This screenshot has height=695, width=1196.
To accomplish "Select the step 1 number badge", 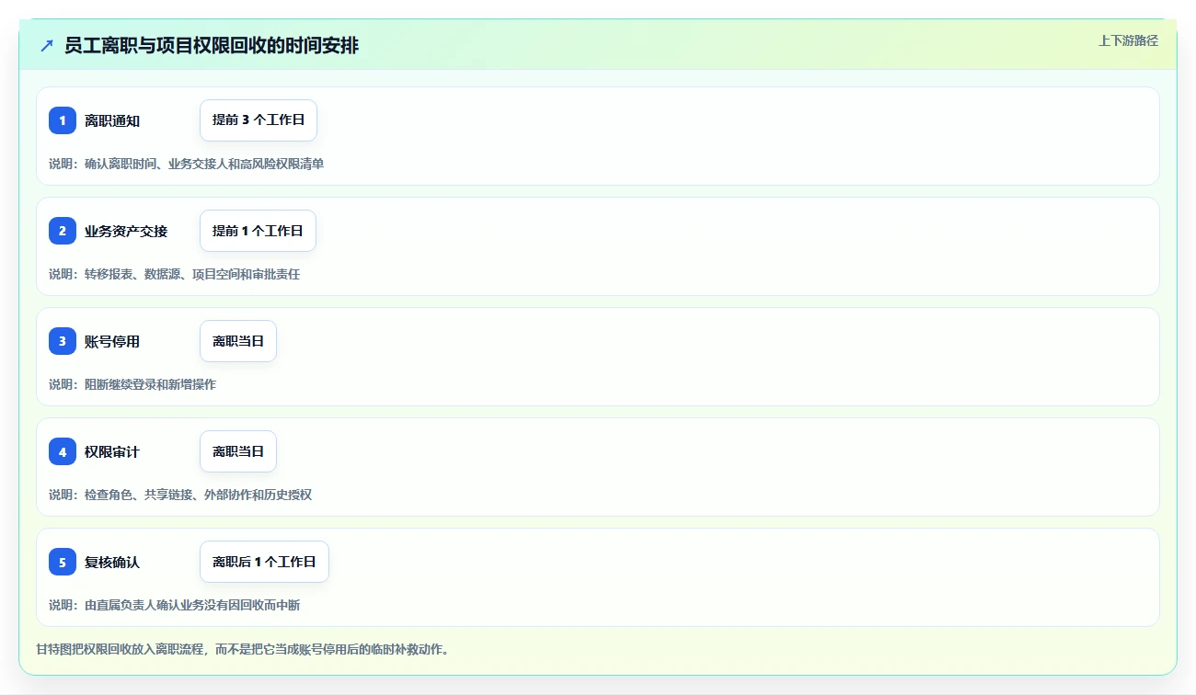I will point(63,120).
